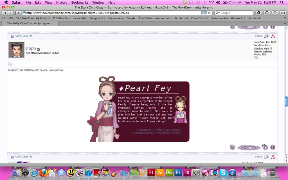
Task: Reload the page with the refresh arrow
Action: point(209,13)
